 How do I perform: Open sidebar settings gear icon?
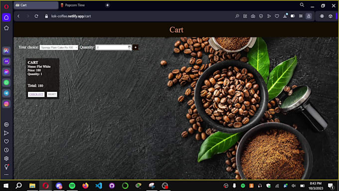tap(6, 159)
